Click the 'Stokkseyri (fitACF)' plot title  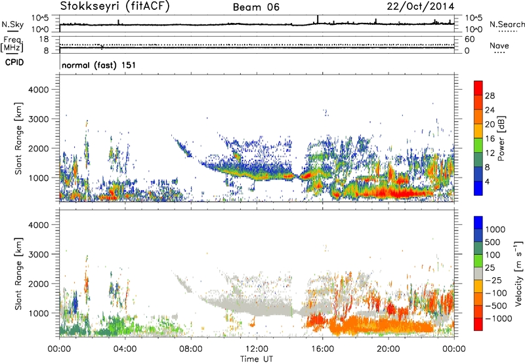tap(115, 7)
